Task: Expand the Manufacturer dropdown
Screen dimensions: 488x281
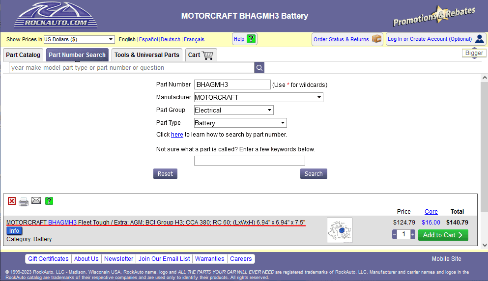Action: (x=258, y=97)
